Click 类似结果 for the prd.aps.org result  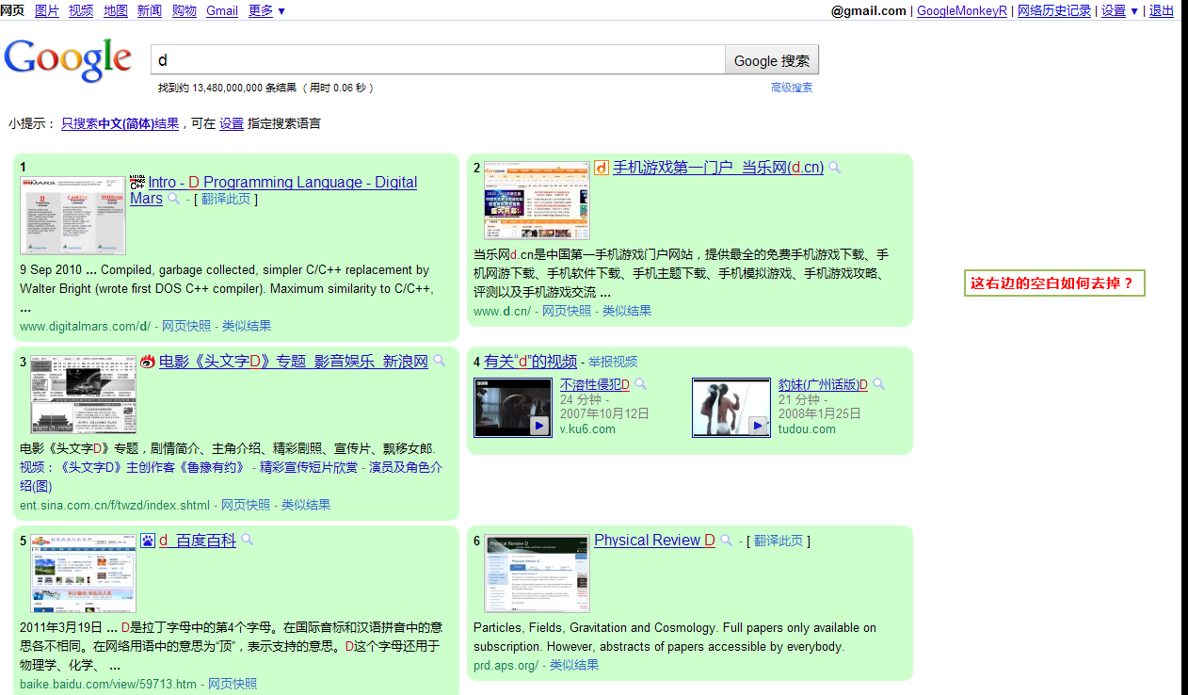(x=574, y=665)
